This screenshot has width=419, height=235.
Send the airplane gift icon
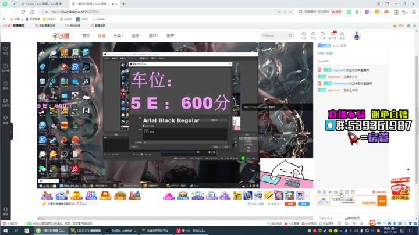[258, 195]
